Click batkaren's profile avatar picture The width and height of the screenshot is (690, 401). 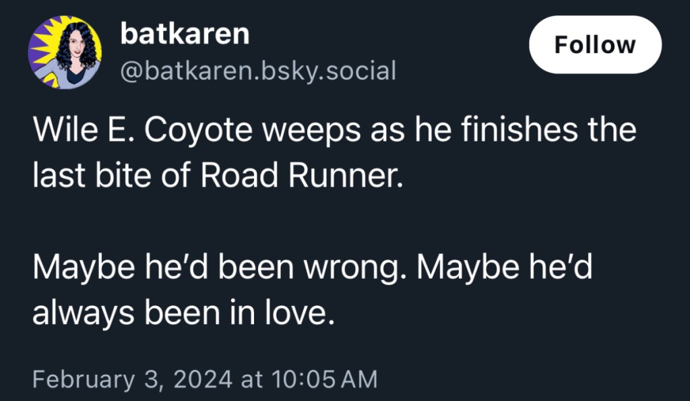click(x=65, y=53)
